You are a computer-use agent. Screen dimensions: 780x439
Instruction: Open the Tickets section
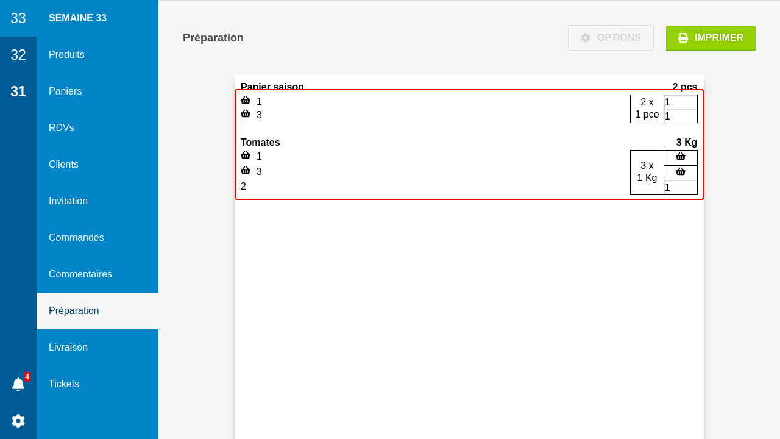[64, 384]
